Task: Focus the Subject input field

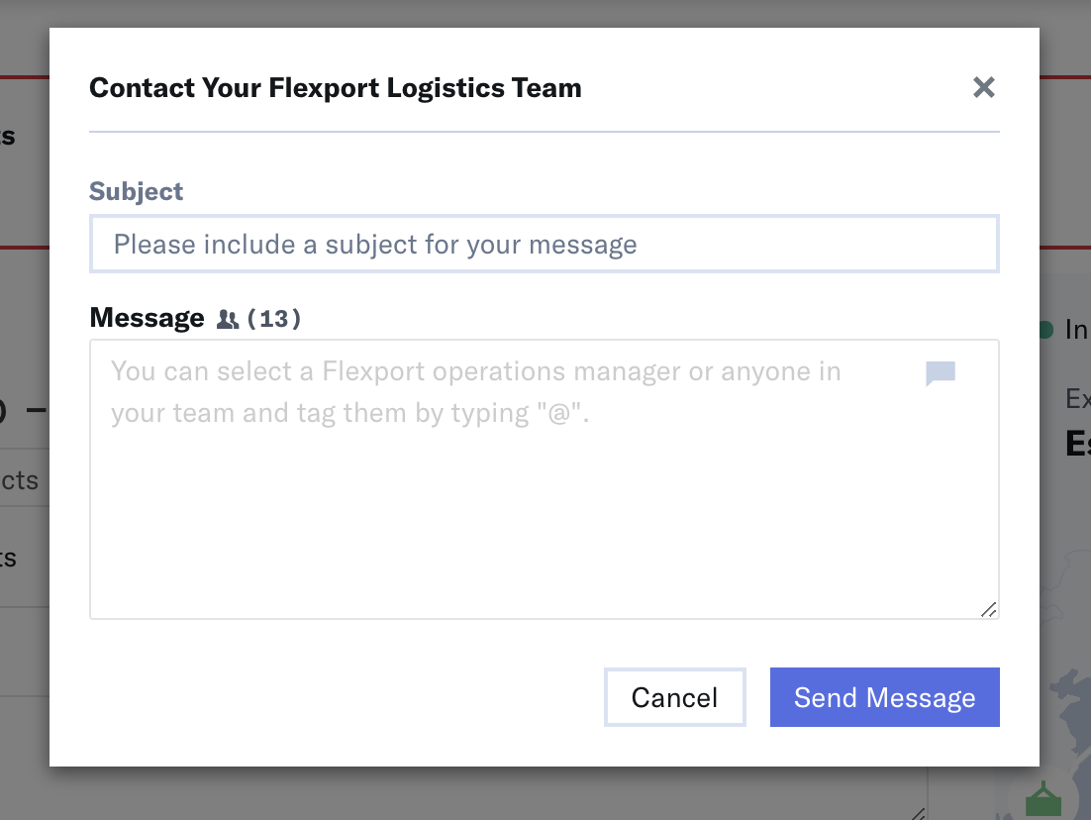Action: (x=545, y=245)
